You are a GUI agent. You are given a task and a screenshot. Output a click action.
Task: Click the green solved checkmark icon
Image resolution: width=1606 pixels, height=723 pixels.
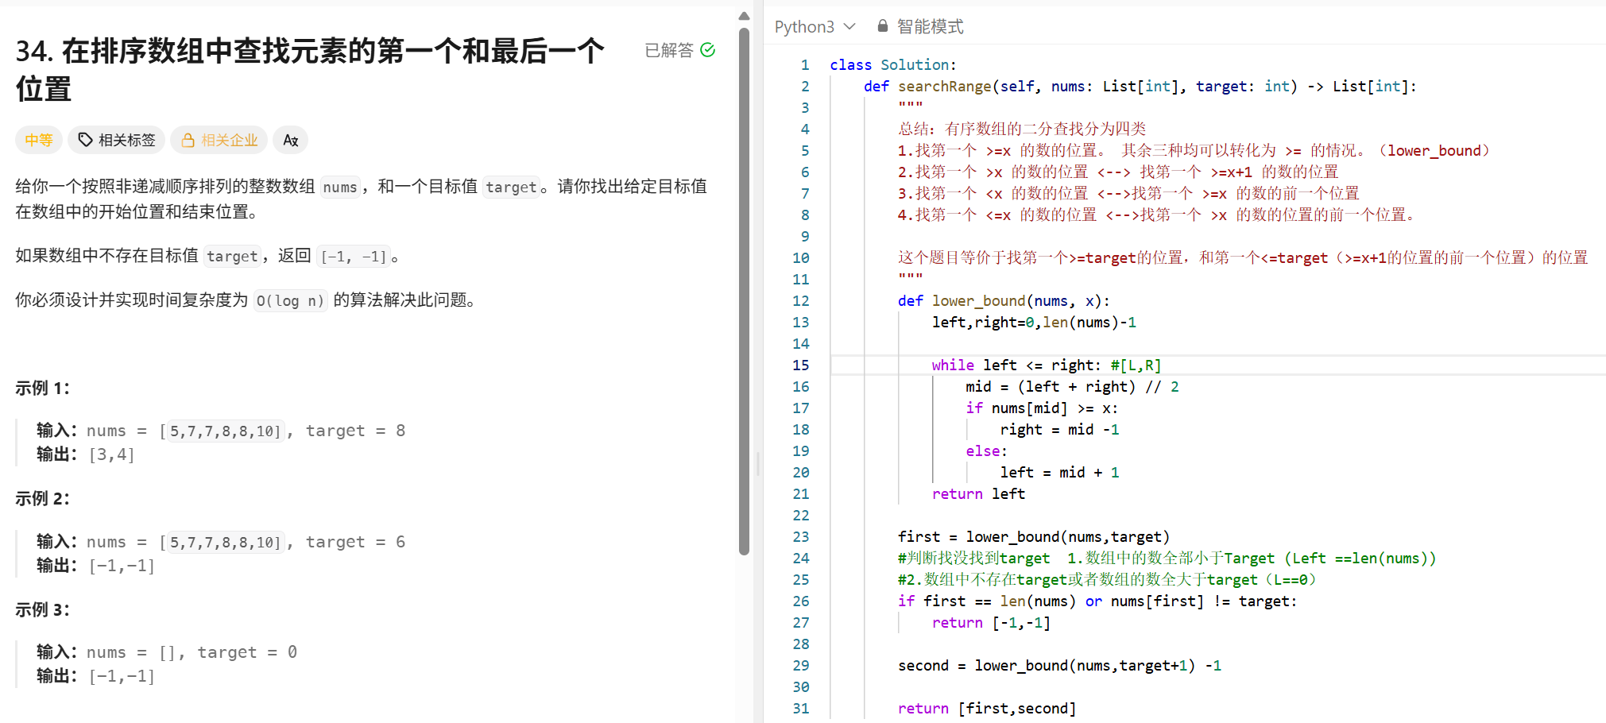[x=707, y=50]
